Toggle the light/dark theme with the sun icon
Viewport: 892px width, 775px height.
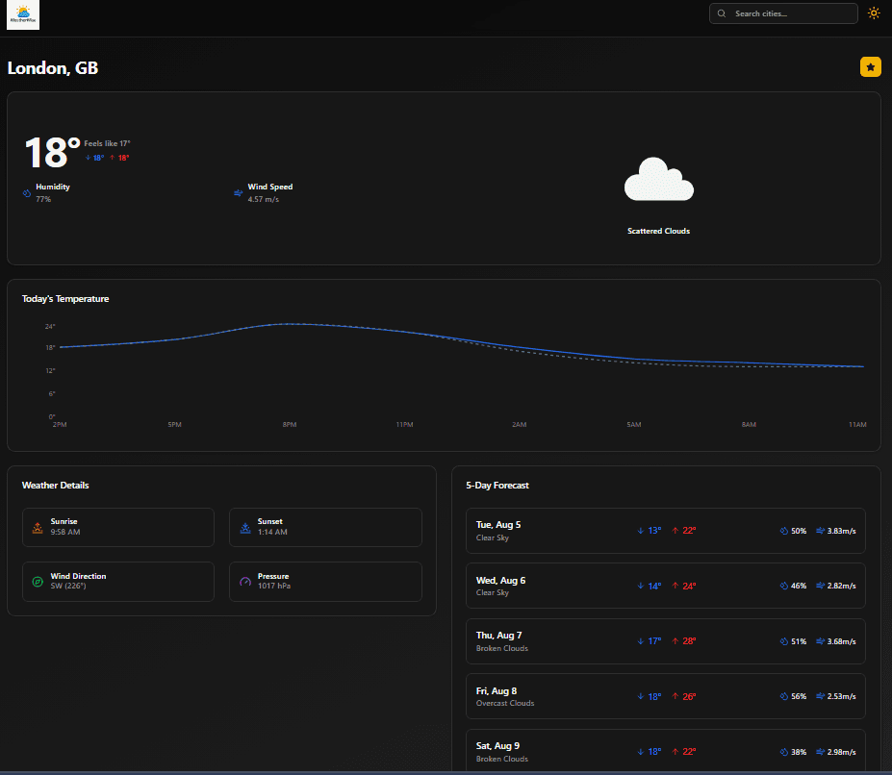[x=873, y=13]
